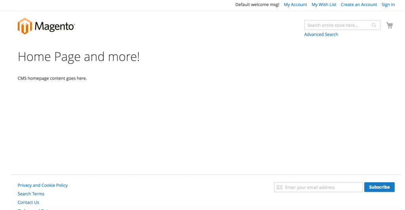405x210 pixels.
Task: Visit the Search Terms footer link
Action: (x=31, y=194)
